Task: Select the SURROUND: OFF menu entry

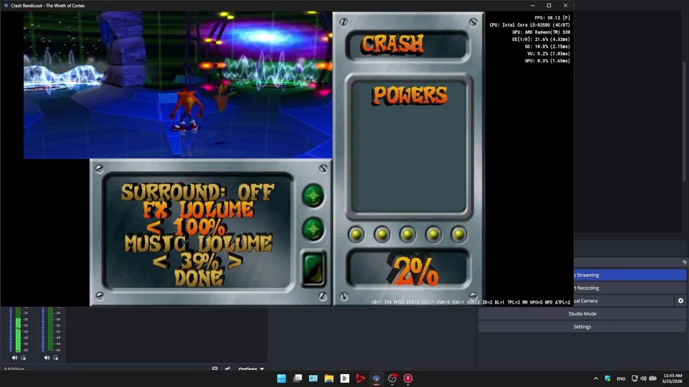Action: pyautogui.click(x=198, y=192)
